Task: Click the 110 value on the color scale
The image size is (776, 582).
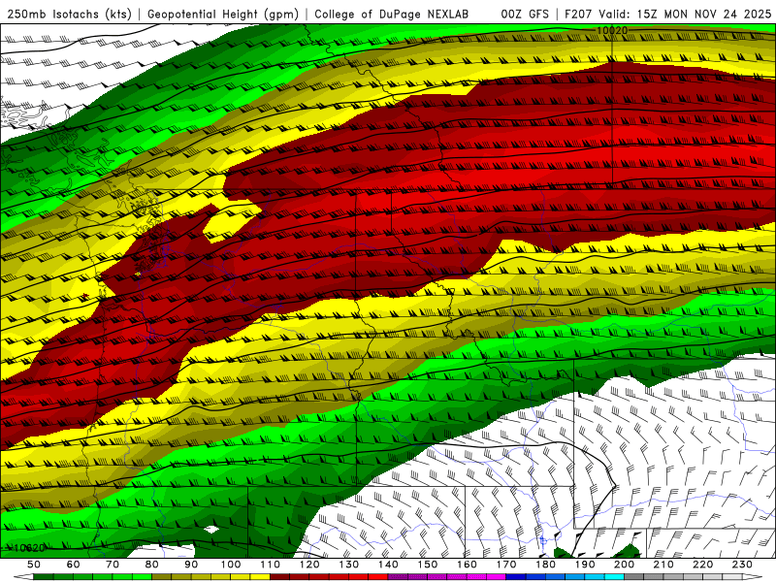Action: [271, 565]
